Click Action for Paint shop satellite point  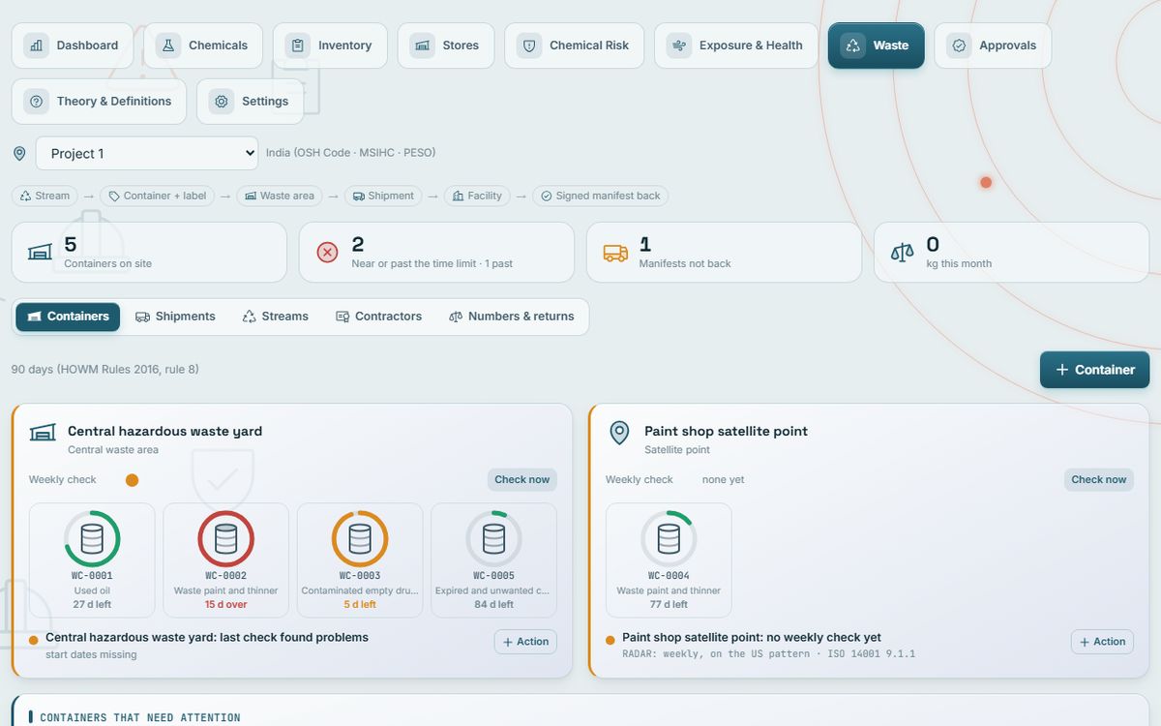click(x=1102, y=642)
